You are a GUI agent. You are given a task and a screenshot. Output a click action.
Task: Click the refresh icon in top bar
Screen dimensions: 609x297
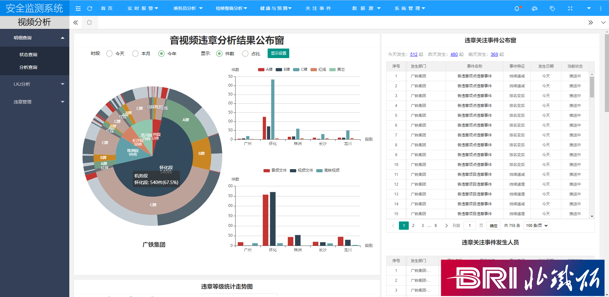[90, 9]
